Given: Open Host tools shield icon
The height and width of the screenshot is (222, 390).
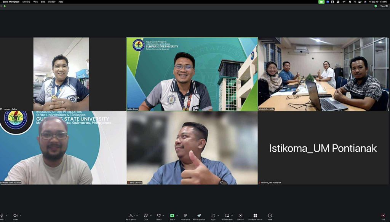Looking at the screenshot, I should click(x=185, y=216).
